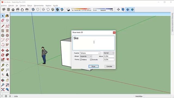Screen dimensions: 174x98
Task: Enable Wireframe face style
Action: point(43,10)
